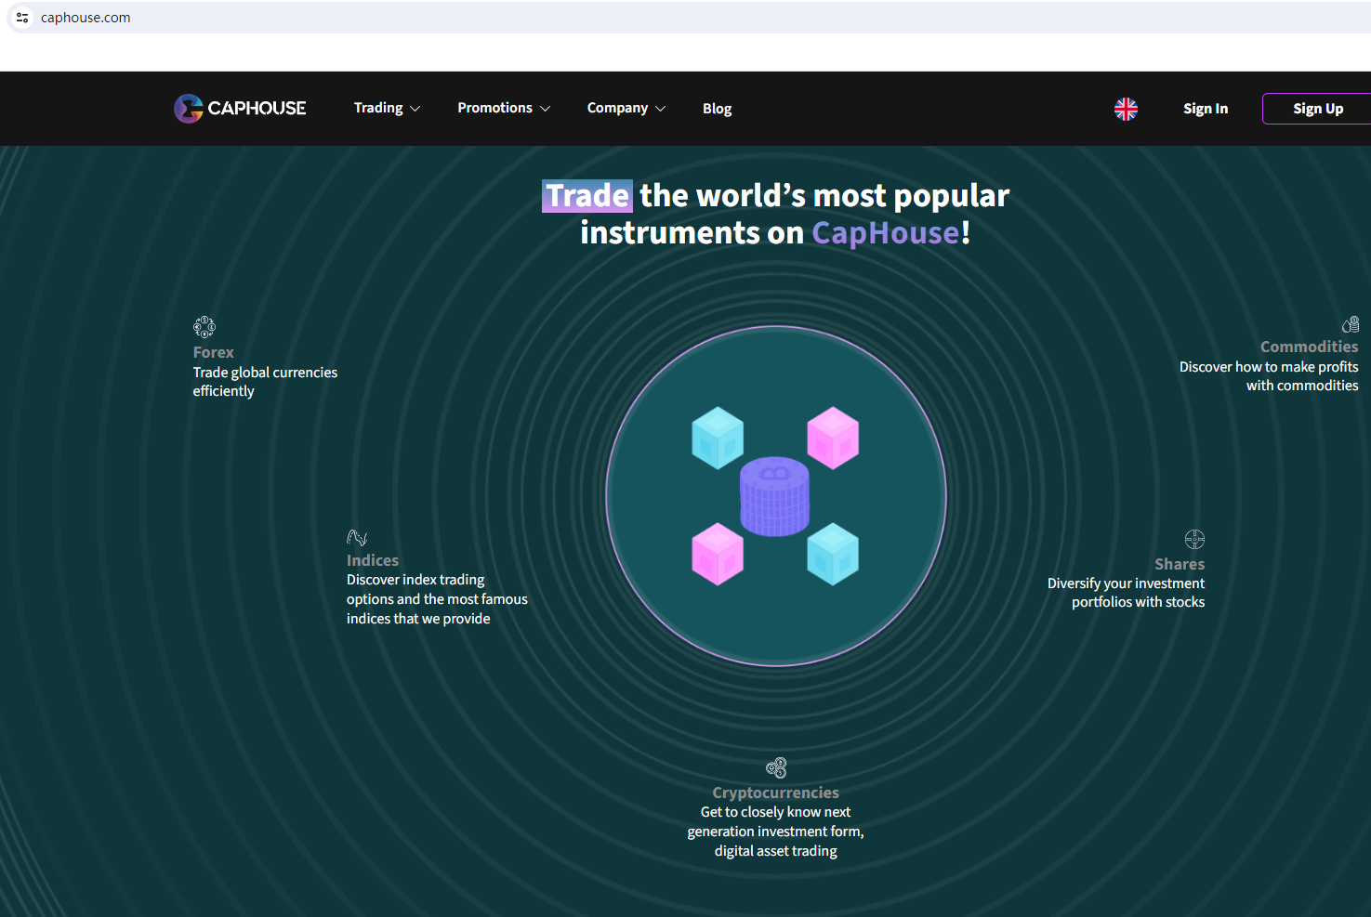Open the Forex heading link
The width and height of the screenshot is (1371, 917).
(214, 352)
